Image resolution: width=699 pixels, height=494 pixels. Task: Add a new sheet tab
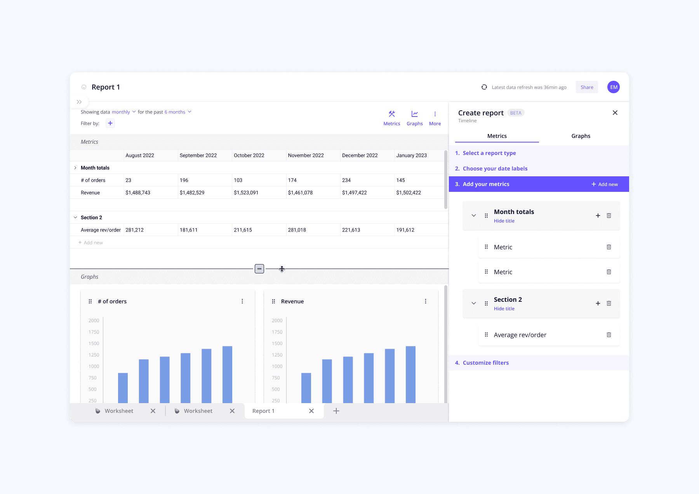336,411
